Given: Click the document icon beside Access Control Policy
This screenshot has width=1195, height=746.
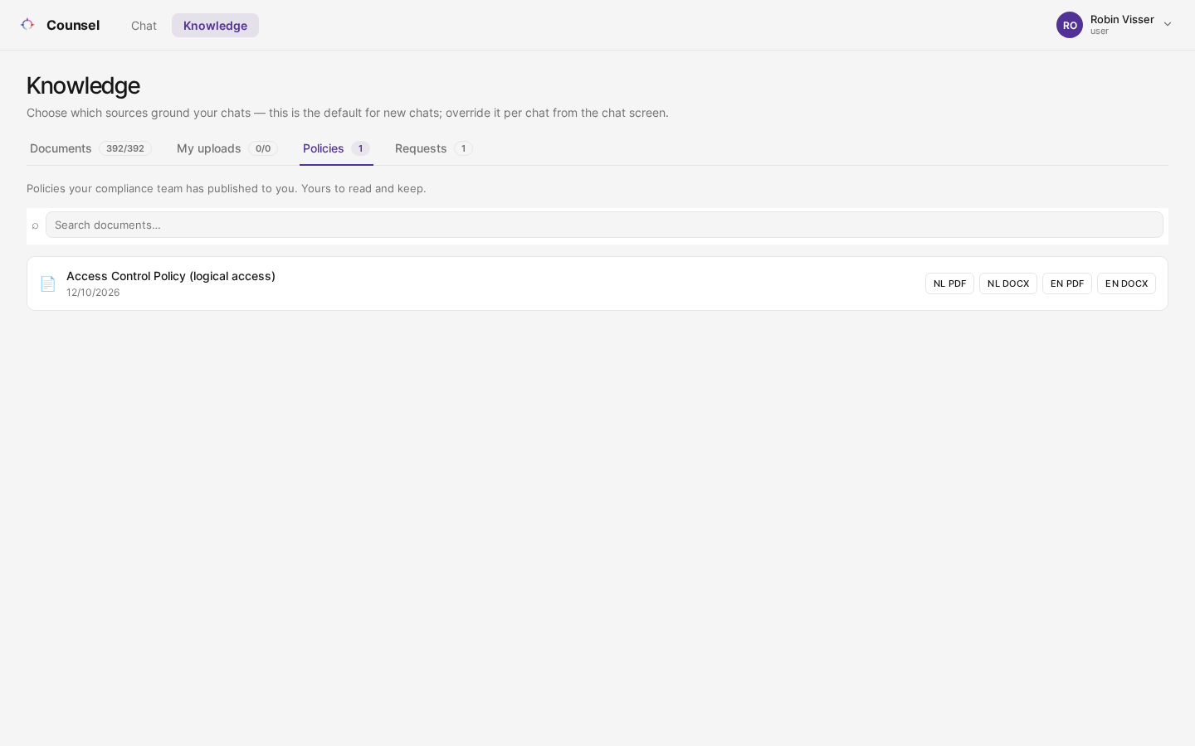Looking at the screenshot, I should click(x=48, y=283).
